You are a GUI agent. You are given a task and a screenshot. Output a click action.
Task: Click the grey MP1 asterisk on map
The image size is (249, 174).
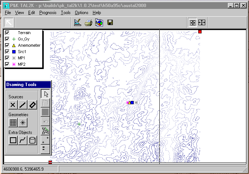click(136, 103)
